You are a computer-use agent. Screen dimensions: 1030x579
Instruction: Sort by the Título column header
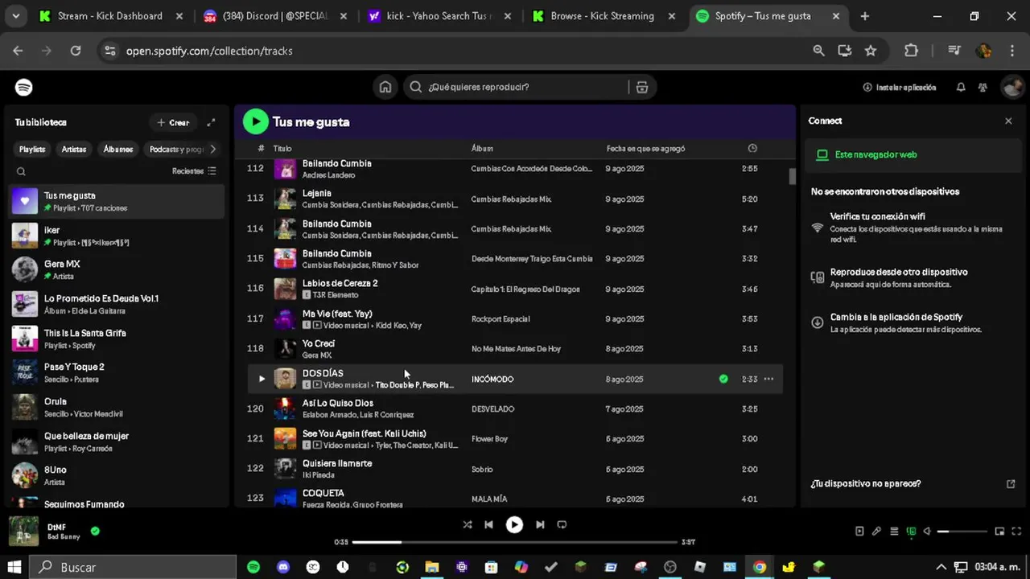pos(282,148)
